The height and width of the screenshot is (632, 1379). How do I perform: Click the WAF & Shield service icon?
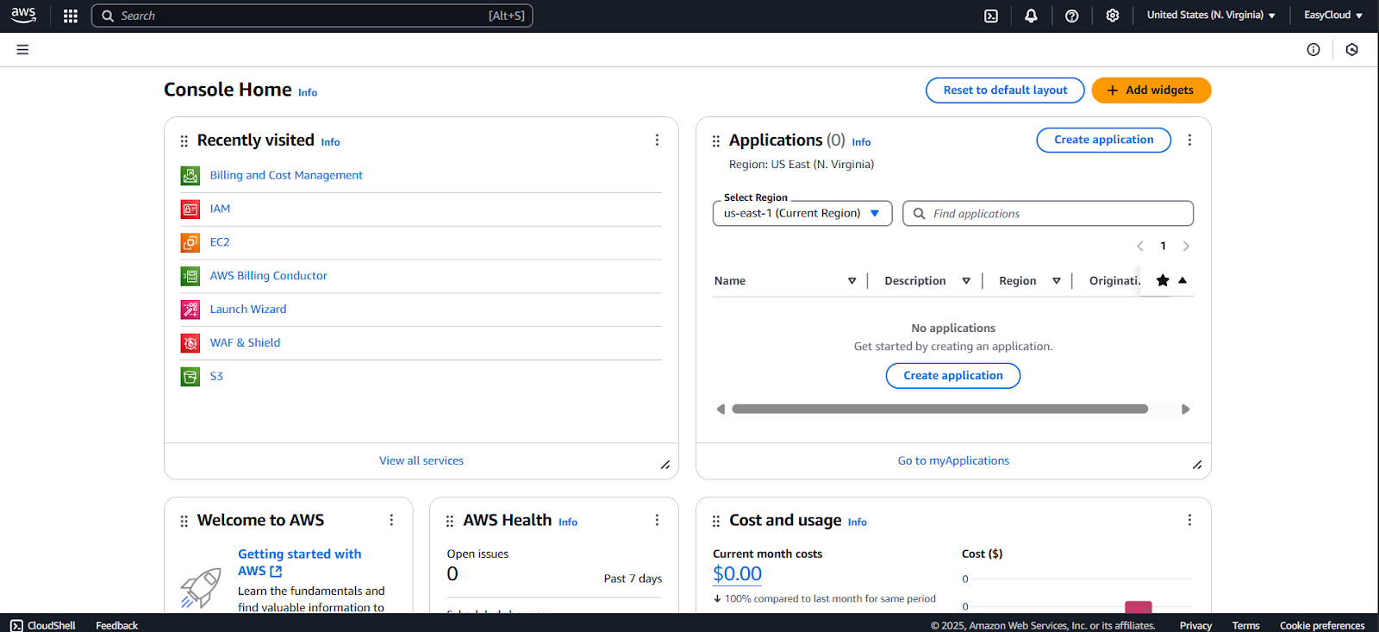pos(190,343)
